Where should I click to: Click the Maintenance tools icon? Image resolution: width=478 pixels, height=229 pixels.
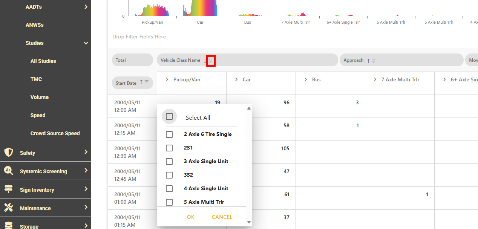[8, 208]
